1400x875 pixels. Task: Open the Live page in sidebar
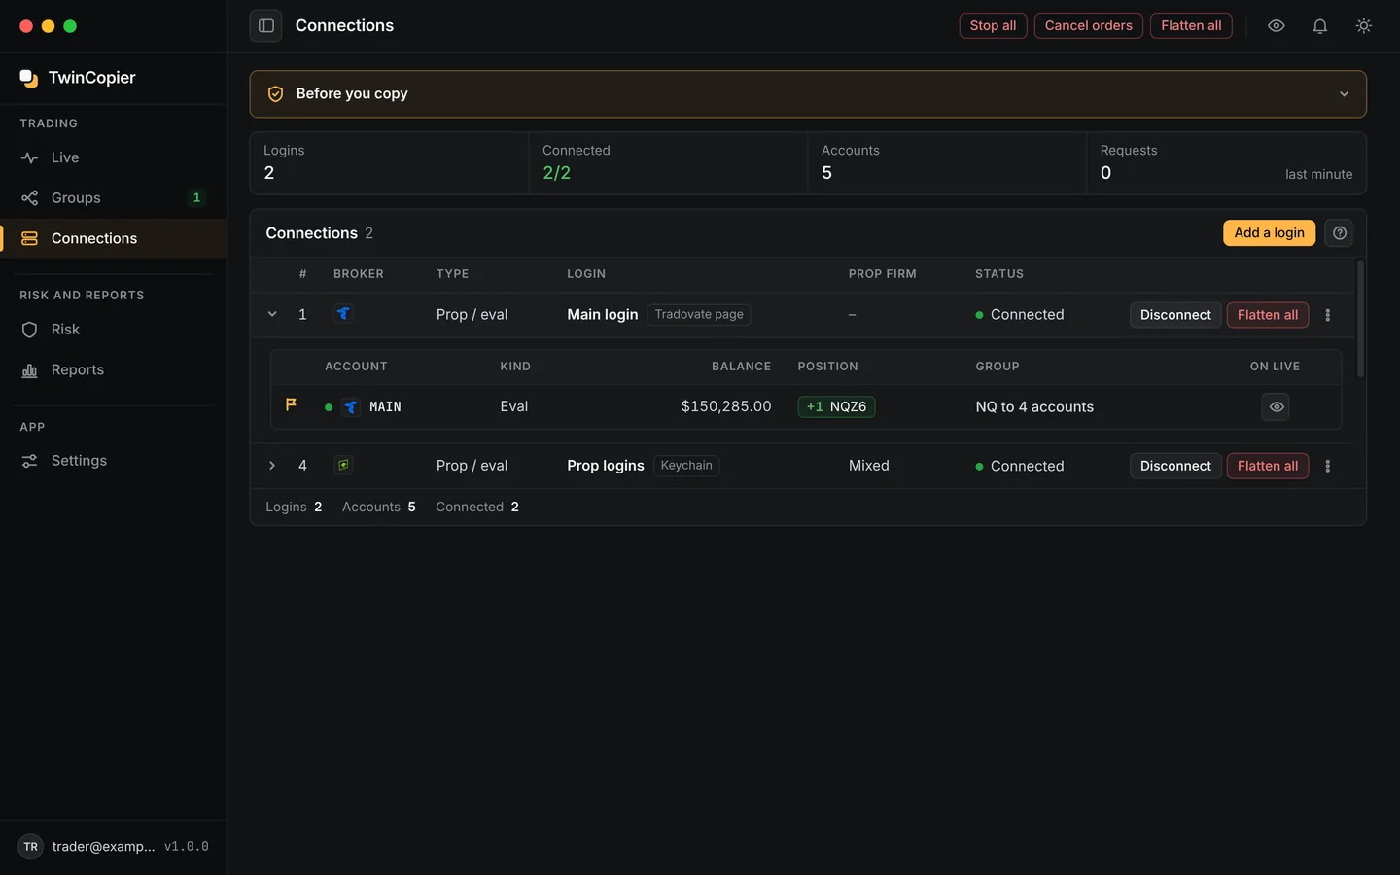tap(114, 157)
